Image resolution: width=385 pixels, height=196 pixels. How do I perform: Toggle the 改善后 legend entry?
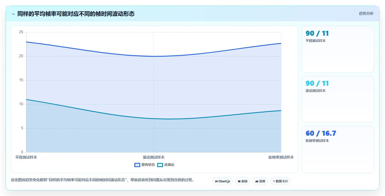coord(166,165)
